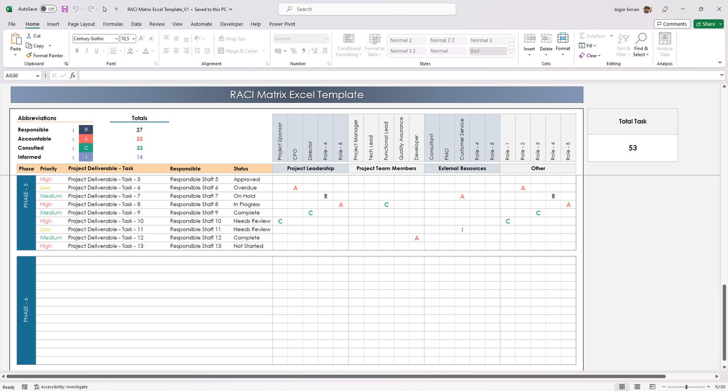Toggle Wrap Text
This screenshot has width=728, height=391.
pyautogui.click(x=232, y=39)
